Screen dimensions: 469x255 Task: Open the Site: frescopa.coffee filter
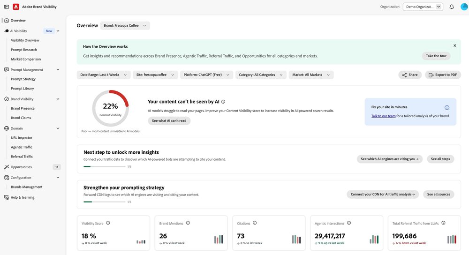155,75
